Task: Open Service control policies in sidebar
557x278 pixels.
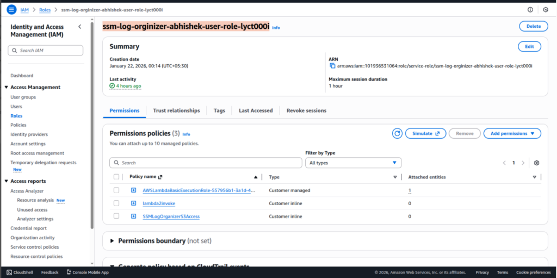Action: pyautogui.click(x=35, y=247)
